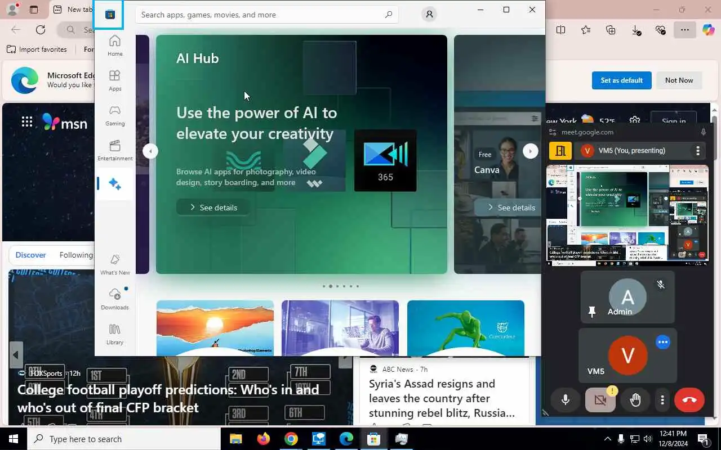
Task: Click the search magnifier in Store search box
Action: tap(388, 15)
